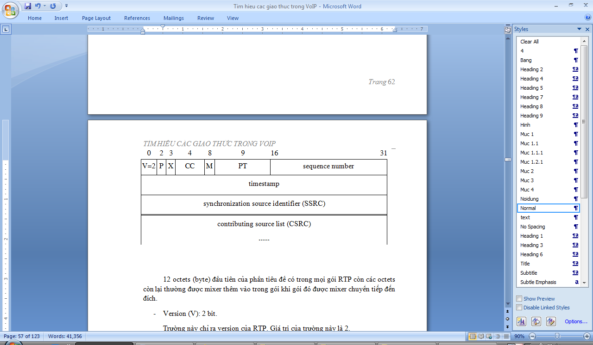Save document with the floppy disk icon

tap(28, 6)
